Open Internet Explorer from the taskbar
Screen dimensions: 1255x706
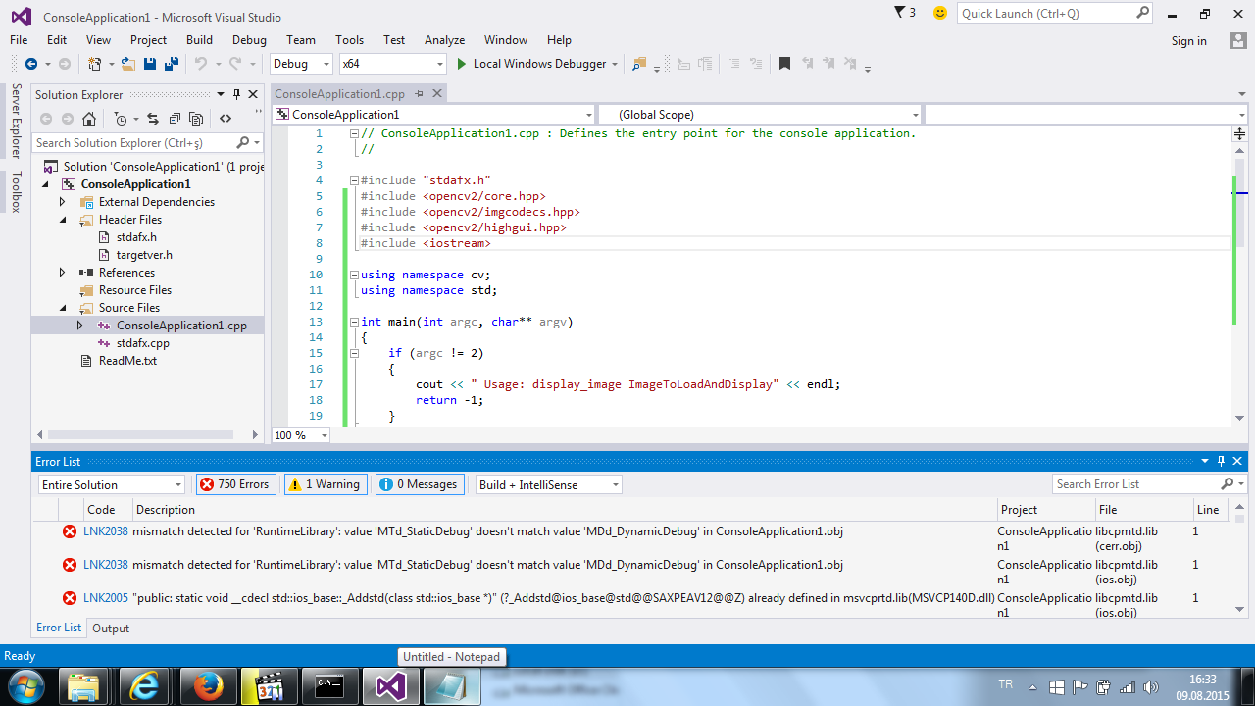pos(145,686)
